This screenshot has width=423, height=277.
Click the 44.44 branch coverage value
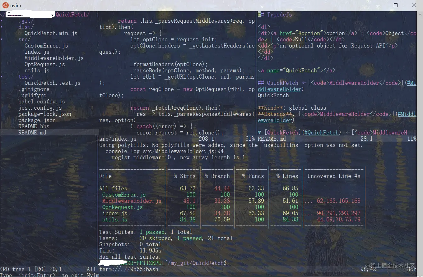(x=222, y=188)
